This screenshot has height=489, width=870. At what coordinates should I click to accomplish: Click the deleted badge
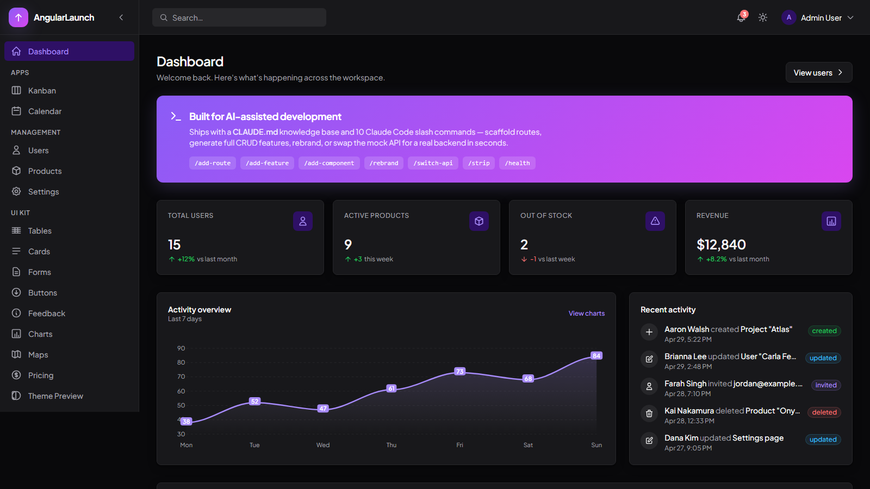coord(824,412)
